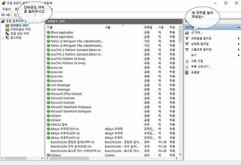The width and height of the screenshot is (242, 166).
Task: Select the Cortana rule row
Action: 112,155
